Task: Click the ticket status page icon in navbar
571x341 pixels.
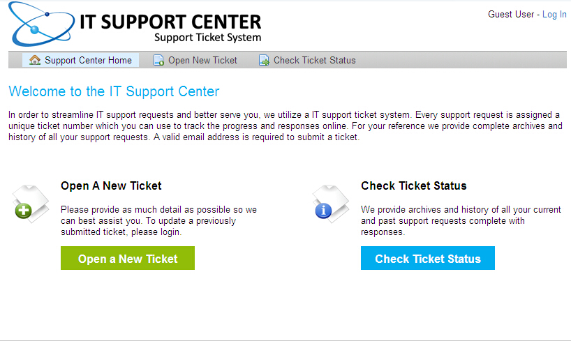Action: coord(265,61)
